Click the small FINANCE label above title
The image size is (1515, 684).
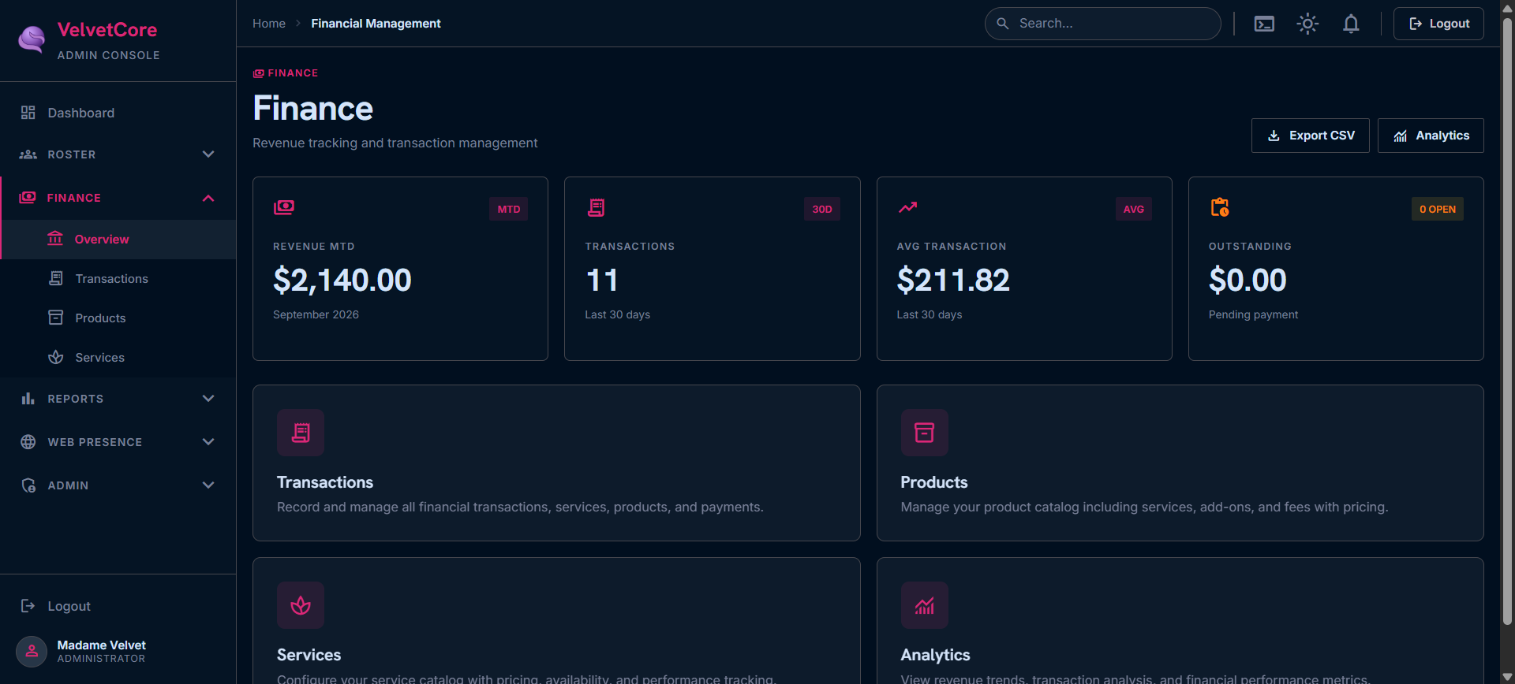pyautogui.click(x=293, y=73)
